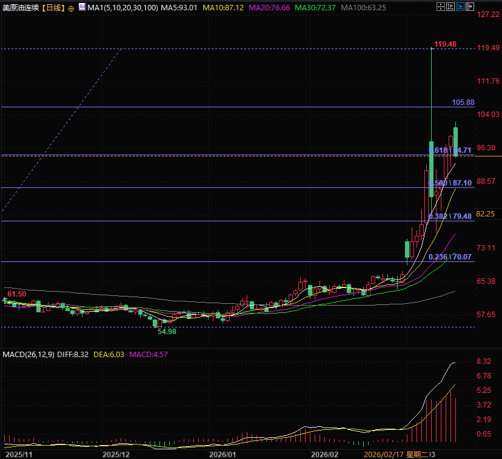Click the orange 82.25 current price tag

point(486,214)
